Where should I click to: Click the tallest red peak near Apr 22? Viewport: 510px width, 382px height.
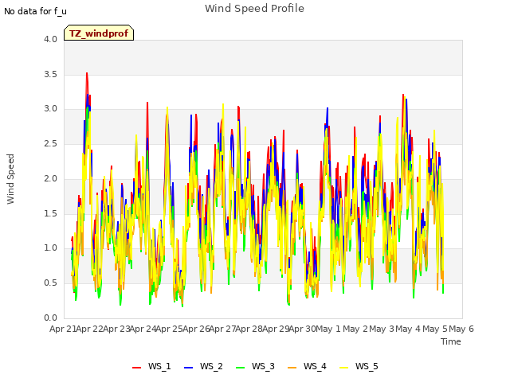pyautogui.click(x=87, y=74)
